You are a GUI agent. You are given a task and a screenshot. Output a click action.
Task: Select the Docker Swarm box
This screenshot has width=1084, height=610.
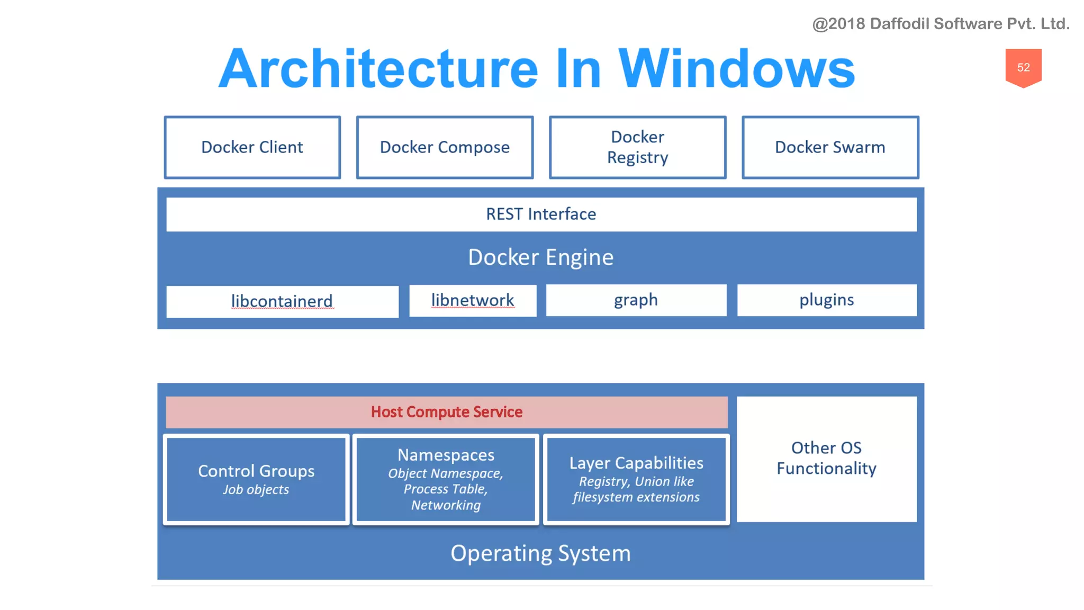pyautogui.click(x=830, y=147)
